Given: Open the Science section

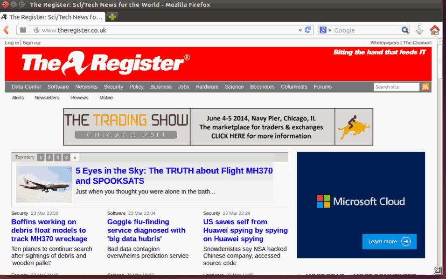Looking at the screenshot, I should [x=234, y=87].
